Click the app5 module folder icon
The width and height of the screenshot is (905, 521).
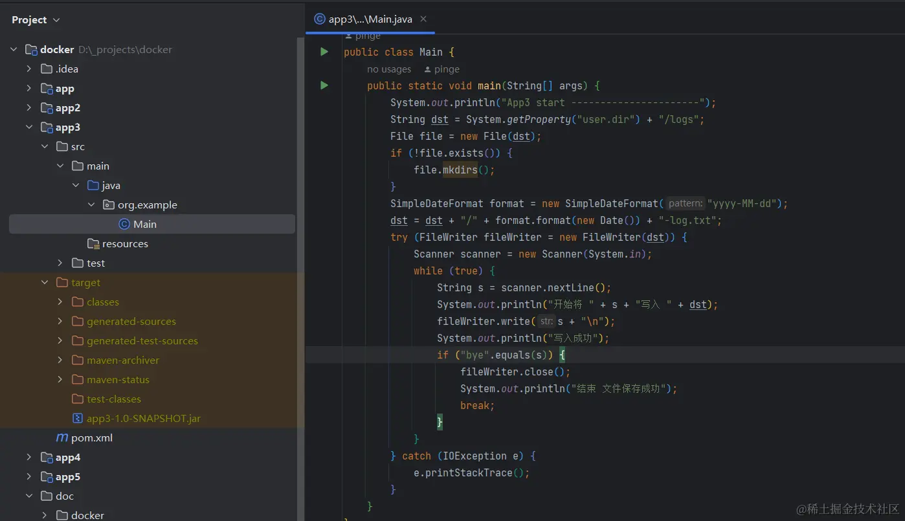(47, 476)
